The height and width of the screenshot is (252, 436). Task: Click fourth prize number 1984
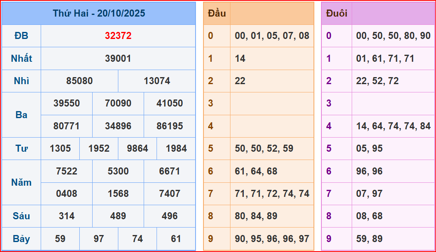[x=176, y=149]
